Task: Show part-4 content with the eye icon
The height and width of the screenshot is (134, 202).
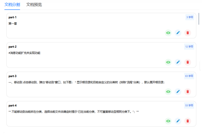Action: [168, 121]
